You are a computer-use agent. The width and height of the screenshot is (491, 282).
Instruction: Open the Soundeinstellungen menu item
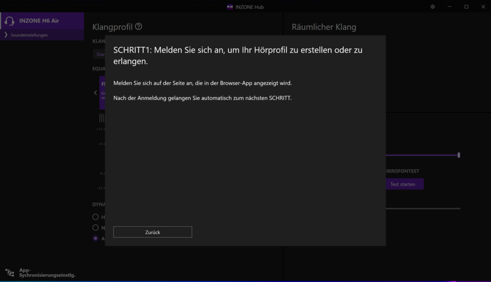click(29, 35)
